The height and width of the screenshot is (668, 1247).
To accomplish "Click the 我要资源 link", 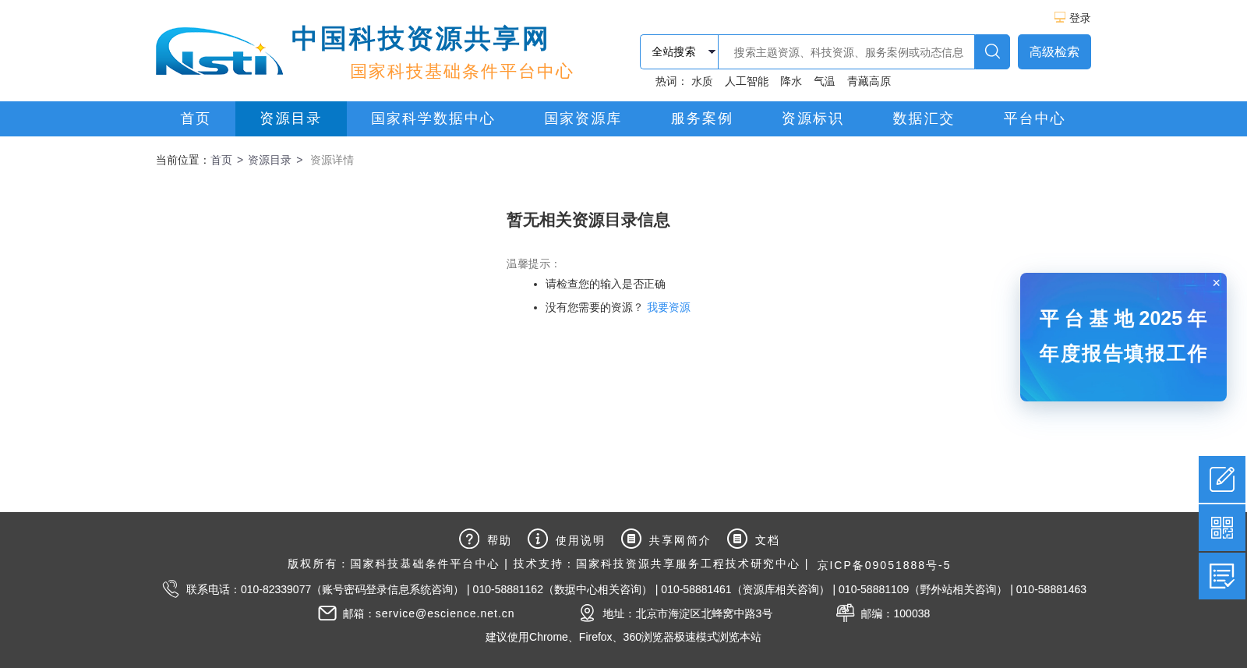I will 669,307.
